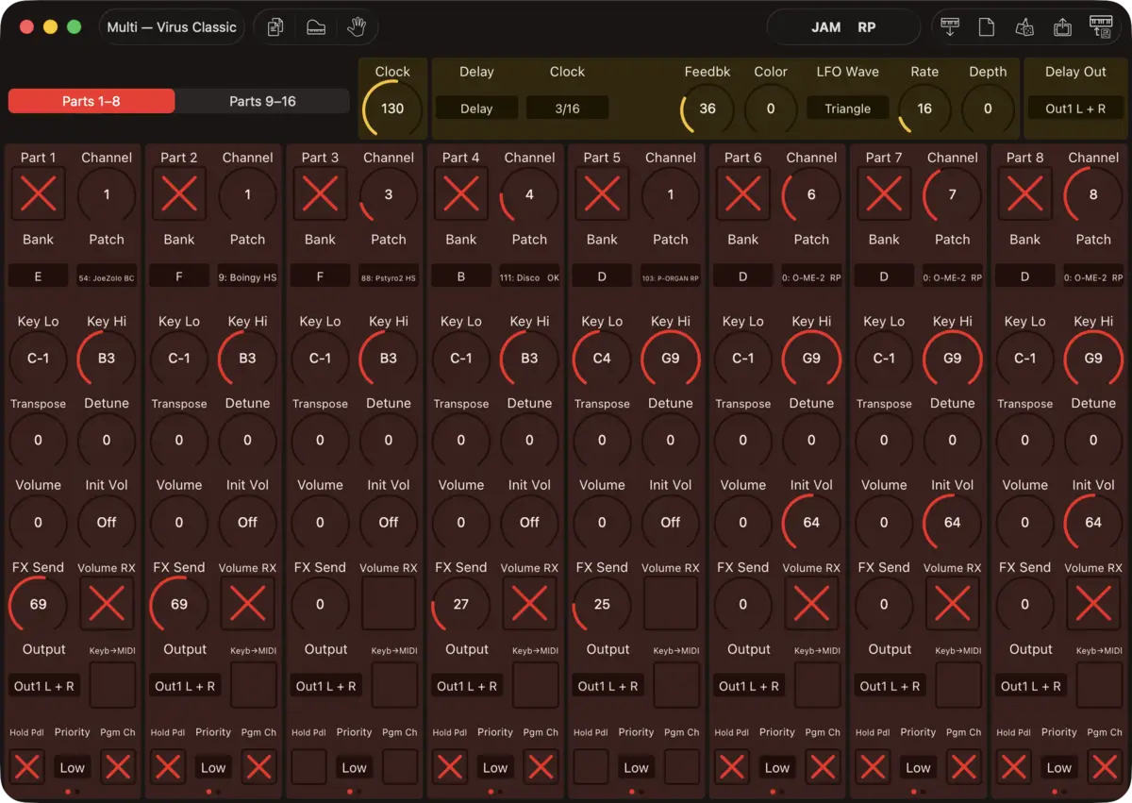Enable Volume RX for Part 5
The height and width of the screenshot is (803, 1132).
pyautogui.click(x=671, y=604)
